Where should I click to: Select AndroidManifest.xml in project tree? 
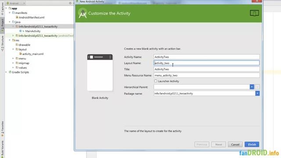pyautogui.click(x=32, y=18)
